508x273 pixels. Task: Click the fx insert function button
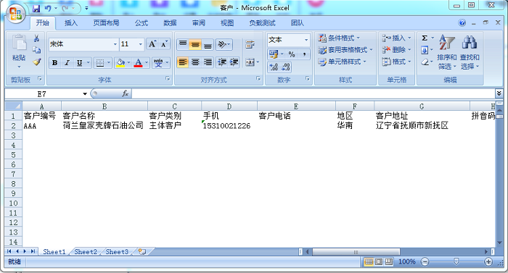[125, 94]
